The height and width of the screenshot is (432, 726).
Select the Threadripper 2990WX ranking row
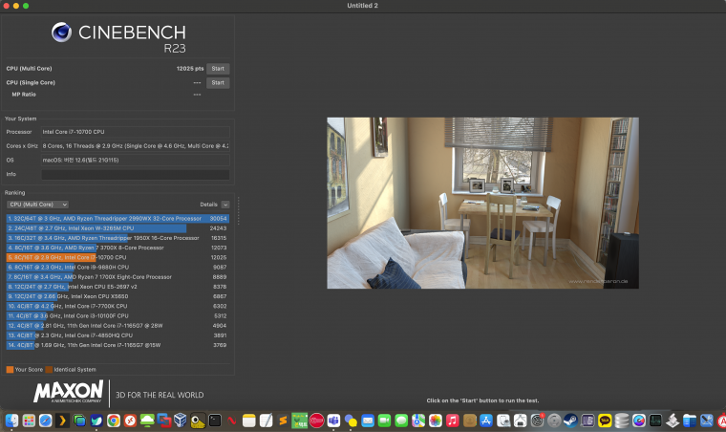tap(117, 219)
